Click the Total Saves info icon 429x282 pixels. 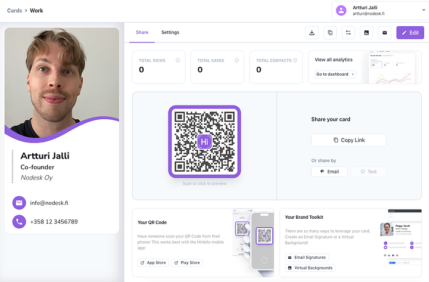click(x=237, y=60)
